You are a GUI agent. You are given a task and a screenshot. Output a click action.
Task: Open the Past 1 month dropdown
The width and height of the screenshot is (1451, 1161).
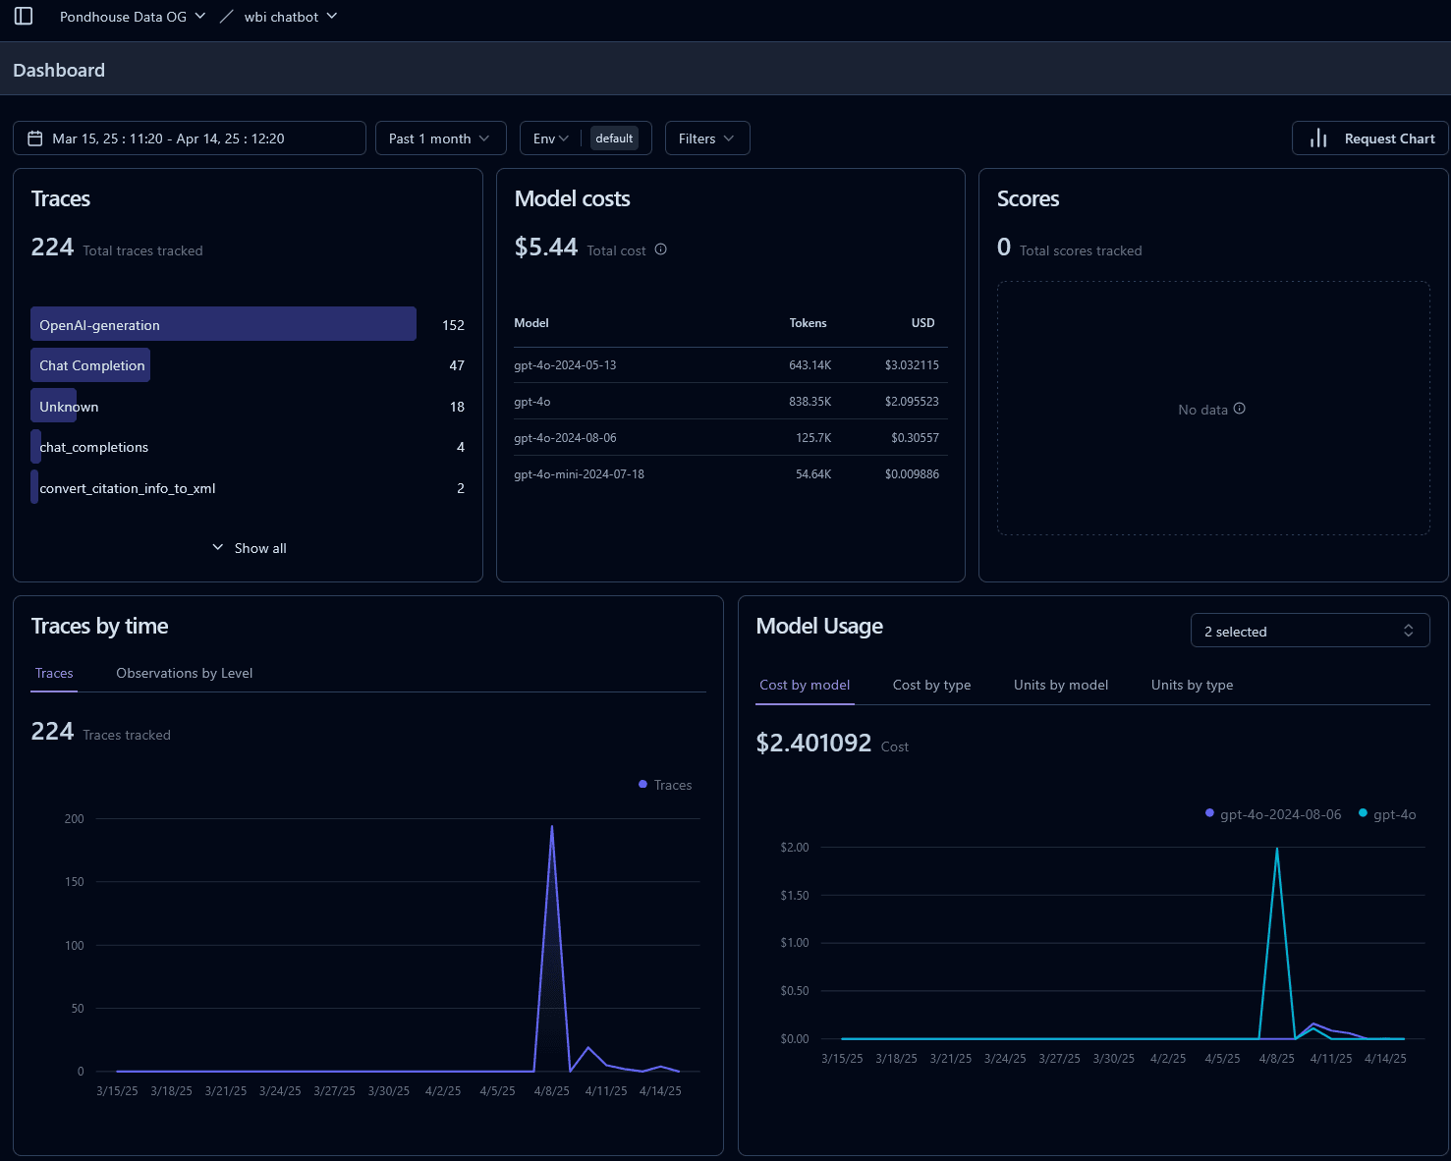(439, 138)
